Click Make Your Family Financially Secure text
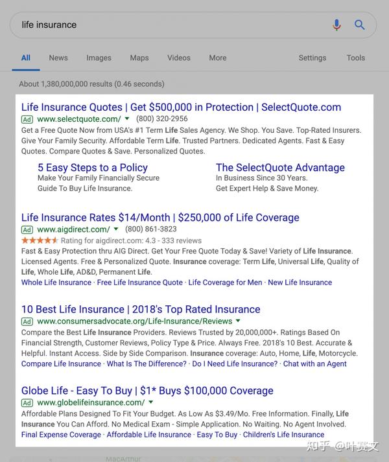 99,178
